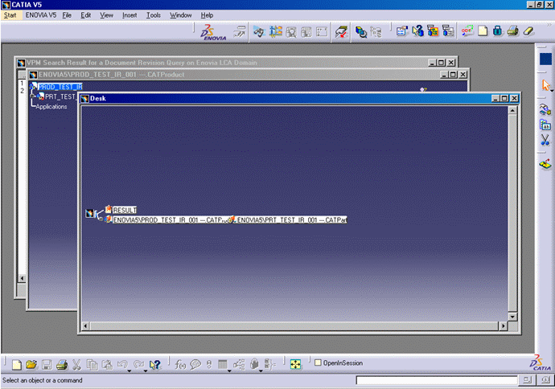Open the Tools menu
The height and width of the screenshot is (389, 555).
click(153, 14)
